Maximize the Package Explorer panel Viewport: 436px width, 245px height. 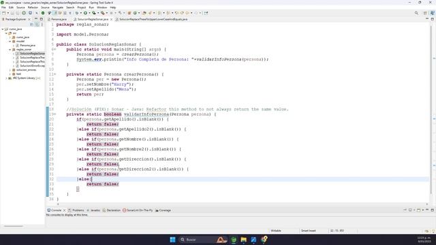(x=41, y=19)
